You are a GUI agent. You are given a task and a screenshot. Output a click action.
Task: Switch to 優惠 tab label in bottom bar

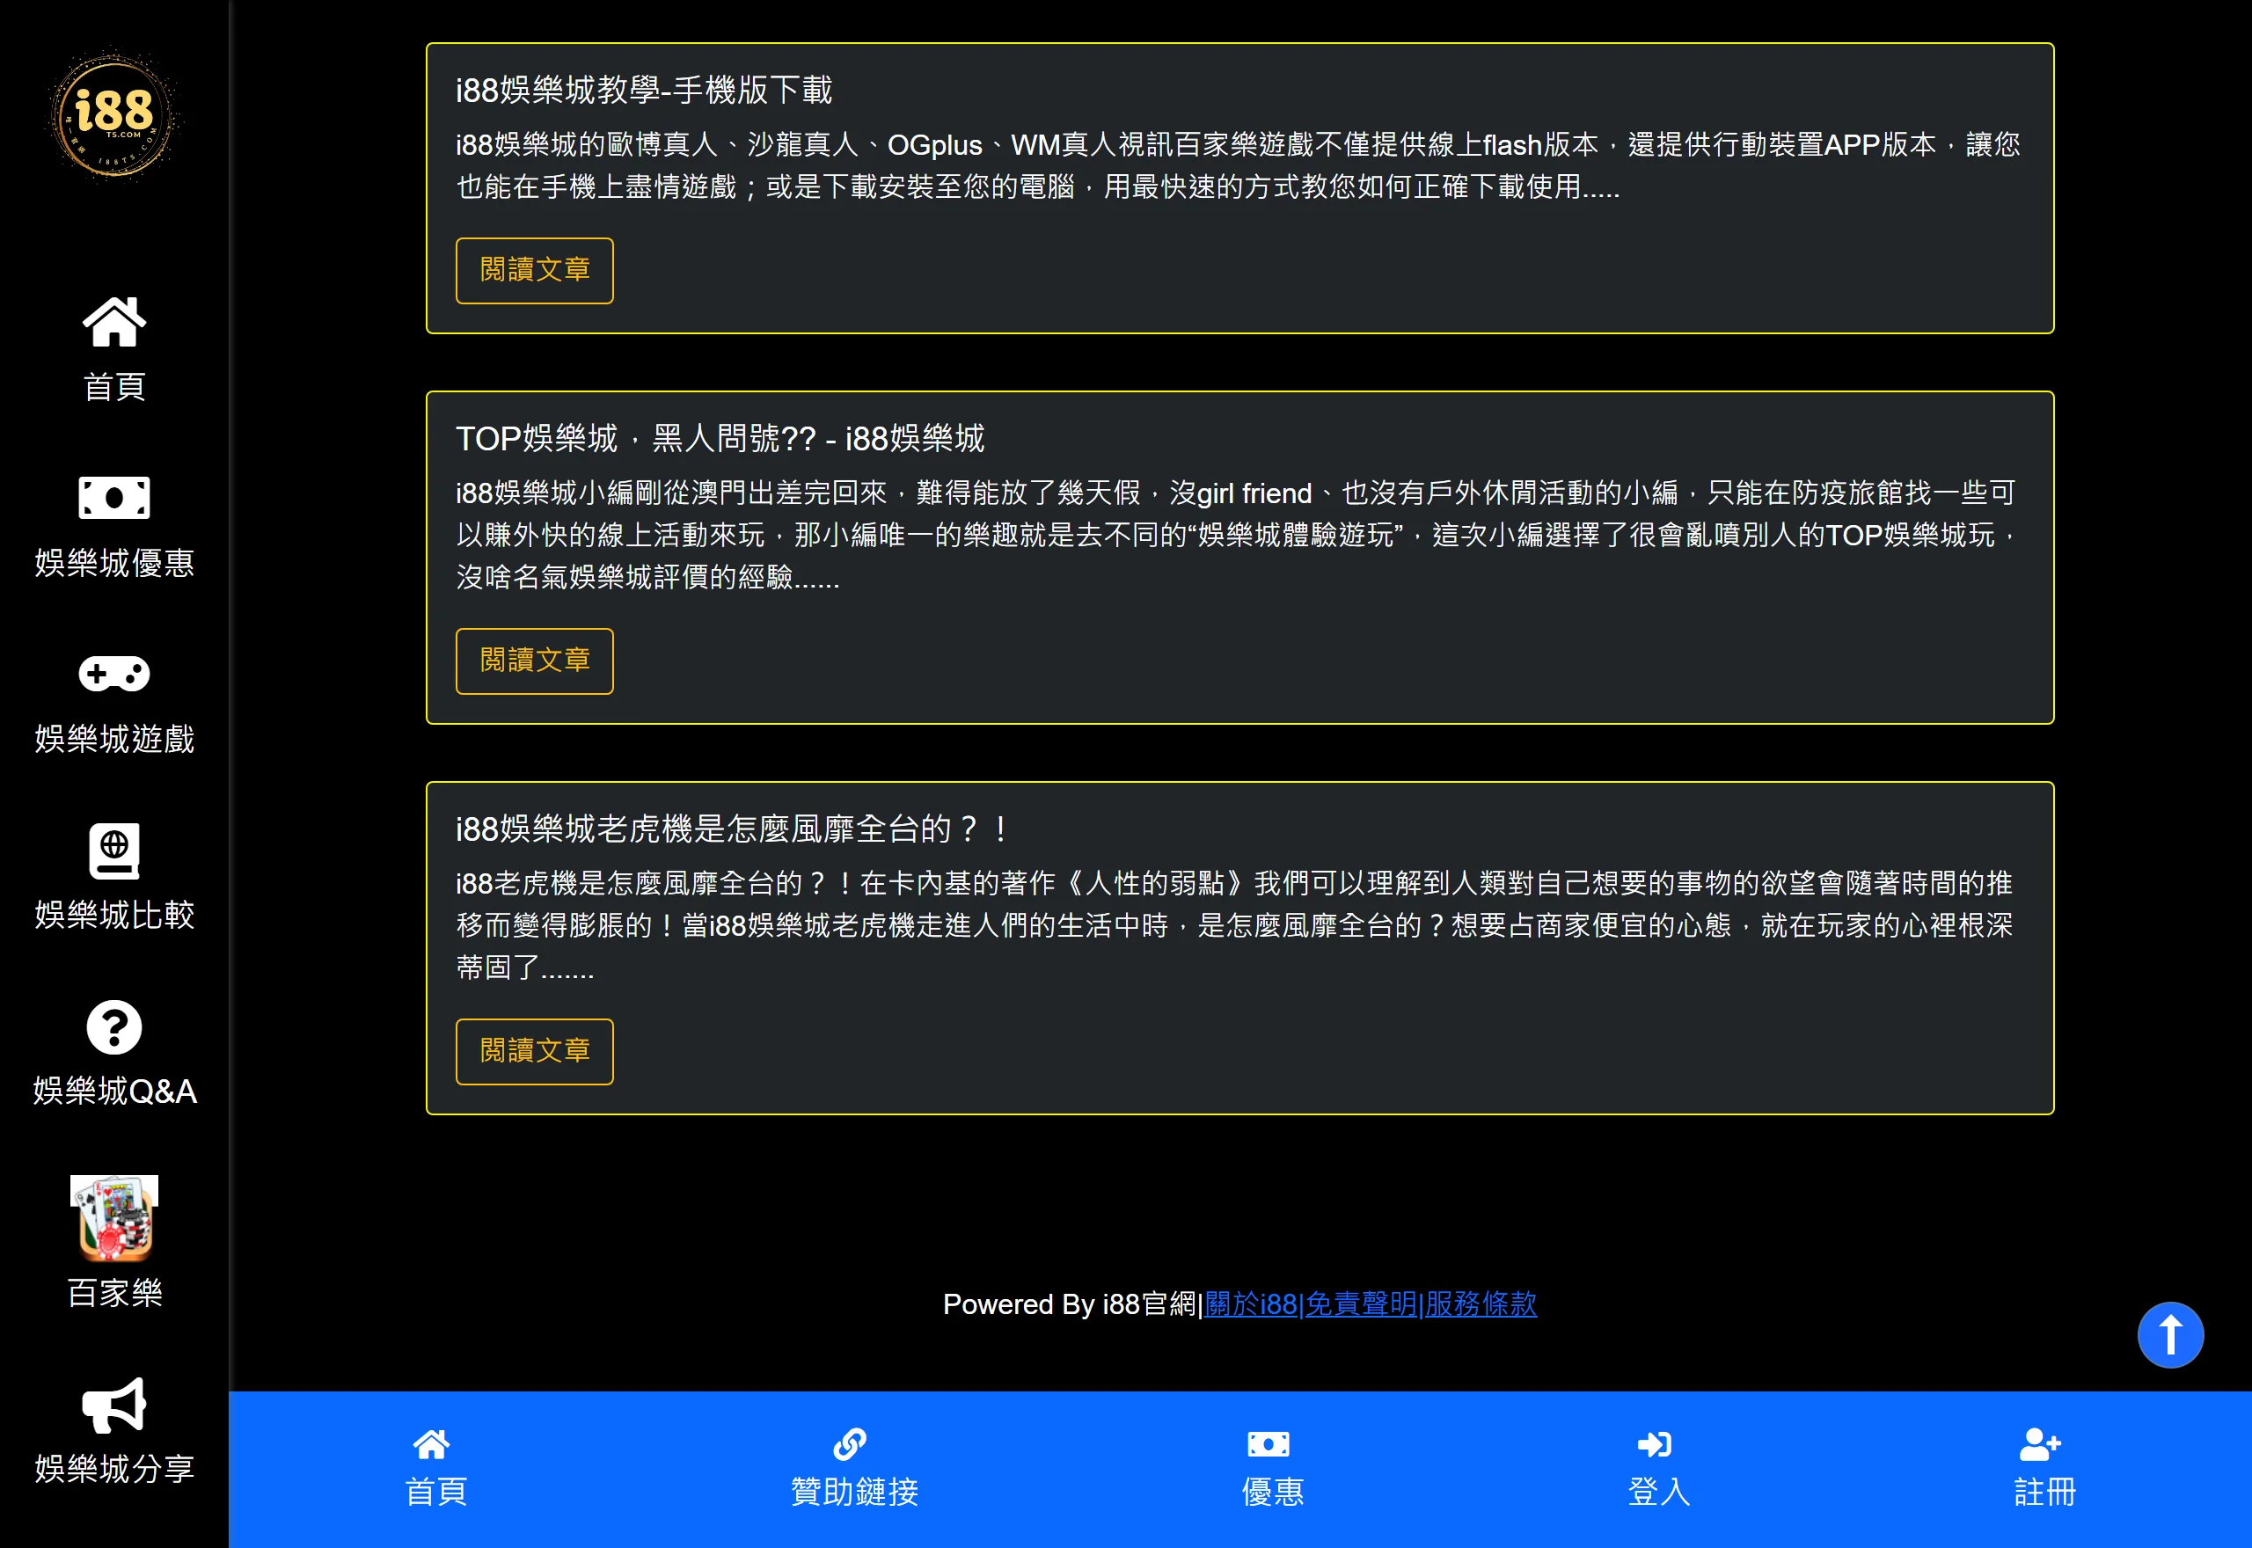point(1272,1492)
